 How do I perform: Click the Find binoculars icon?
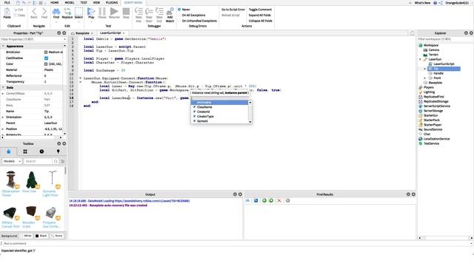tap(56, 12)
